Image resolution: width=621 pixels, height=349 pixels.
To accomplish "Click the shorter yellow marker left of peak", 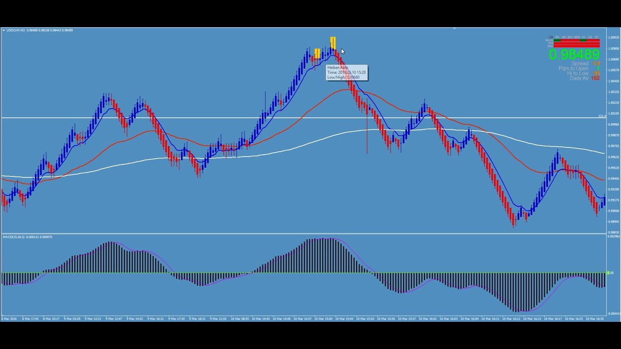I will click(317, 53).
